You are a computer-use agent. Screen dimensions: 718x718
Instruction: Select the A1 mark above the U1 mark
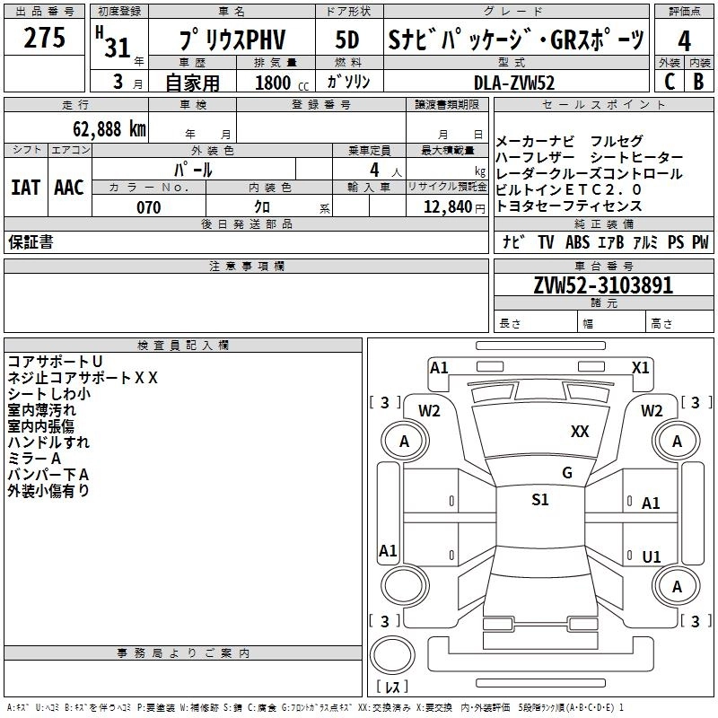(651, 503)
